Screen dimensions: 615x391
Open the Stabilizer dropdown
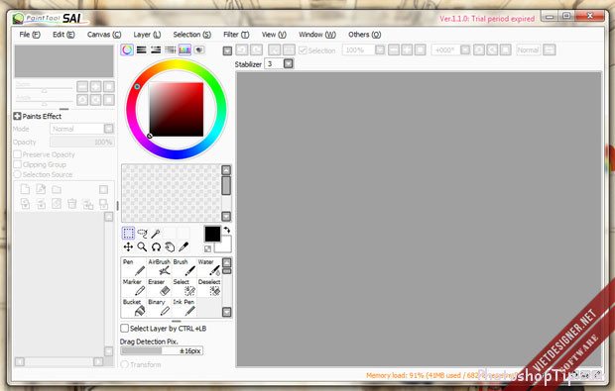coord(289,63)
